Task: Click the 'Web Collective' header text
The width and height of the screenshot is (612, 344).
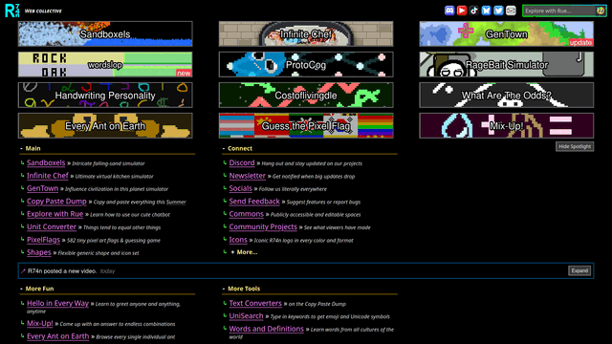Action: coord(43,11)
